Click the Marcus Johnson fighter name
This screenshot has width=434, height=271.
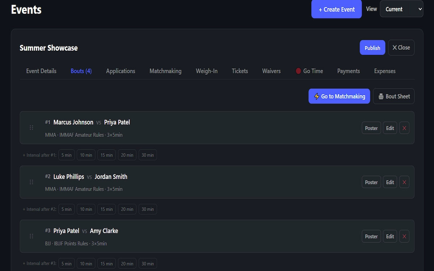73,122
